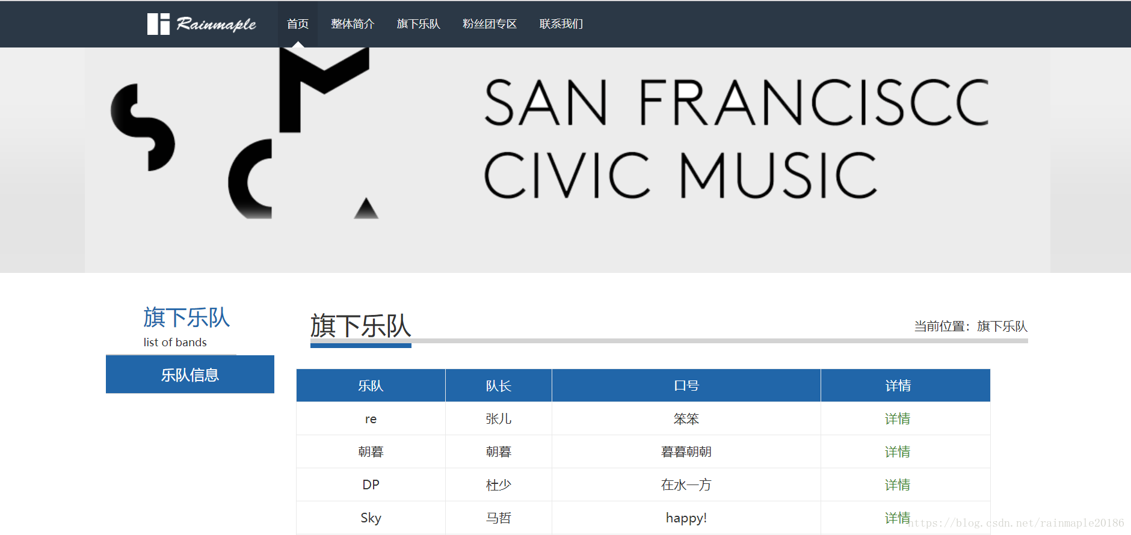
Task: Click band name cell 'Sky'
Action: (x=371, y=518)
